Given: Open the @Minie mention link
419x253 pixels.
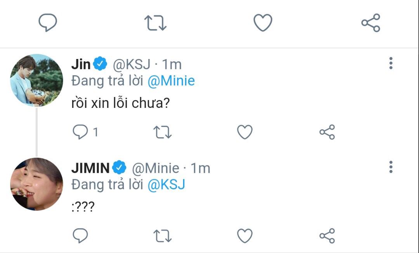Looking at the screenshot, I should point(171,81).
